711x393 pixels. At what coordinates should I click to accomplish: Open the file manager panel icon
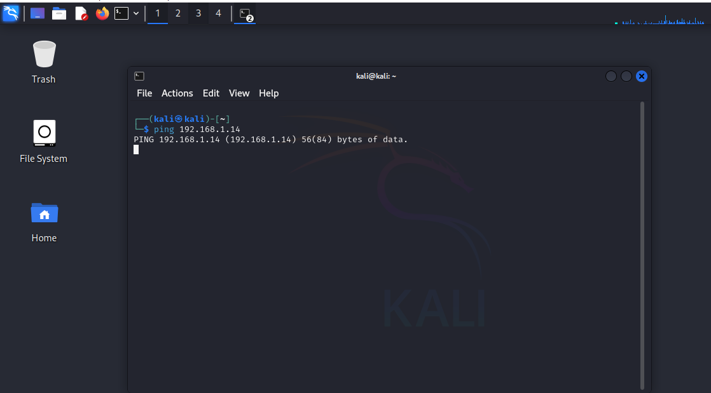click(x=59, y=13)
